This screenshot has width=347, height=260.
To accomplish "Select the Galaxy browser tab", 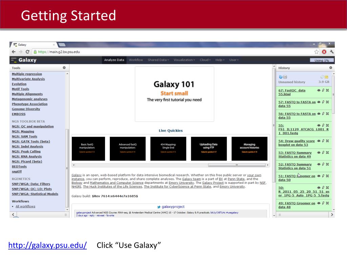I will [x=34, y=45].
